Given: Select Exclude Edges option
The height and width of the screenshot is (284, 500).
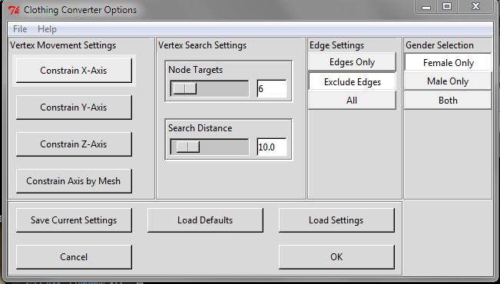Looking at the screenshot, I should click(352, 82).
